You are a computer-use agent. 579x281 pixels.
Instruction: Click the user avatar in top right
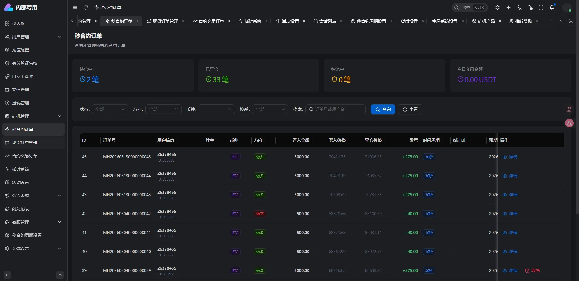pos(567,8)
